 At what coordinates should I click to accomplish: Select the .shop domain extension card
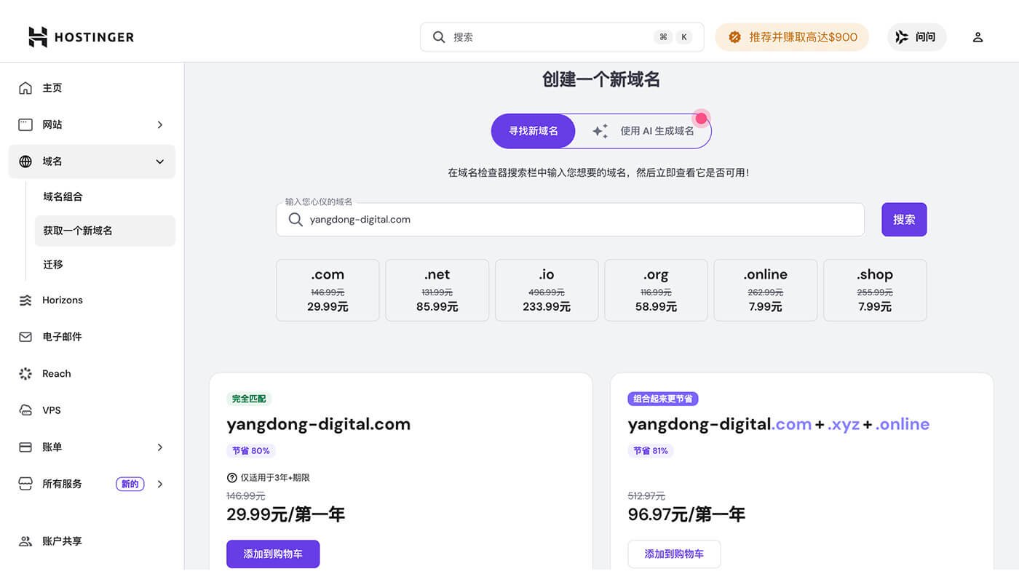(x=874, y=290)
